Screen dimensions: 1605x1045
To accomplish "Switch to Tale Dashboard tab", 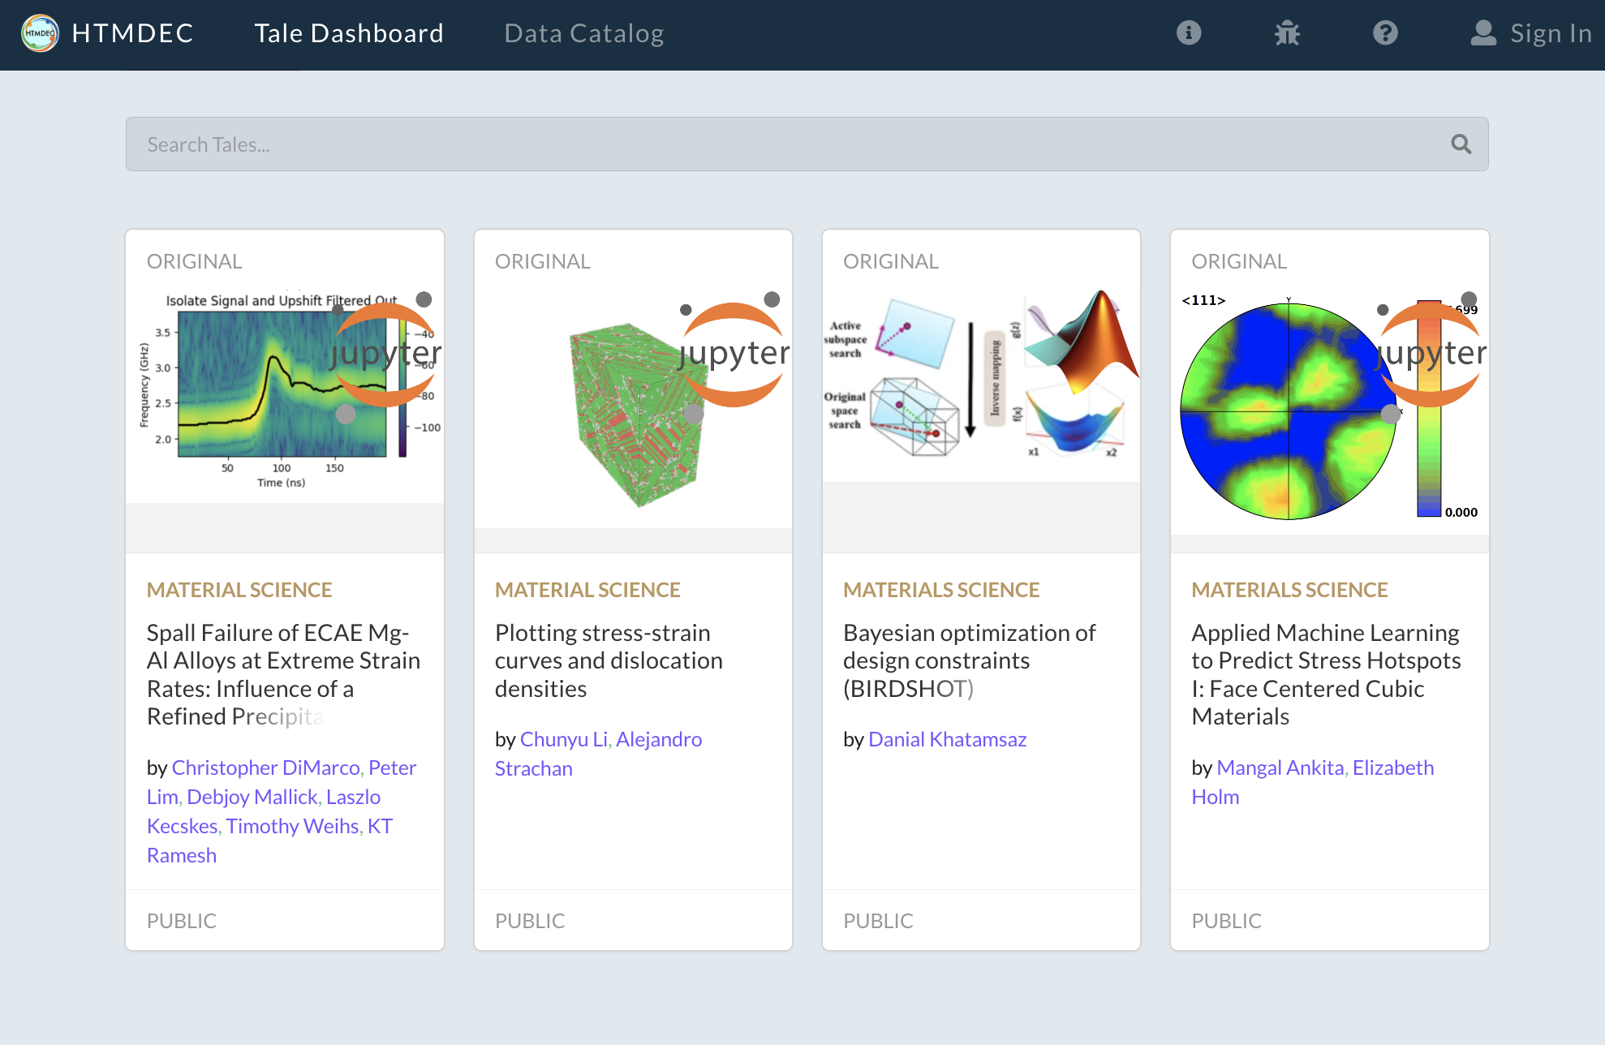I will click(349, 33).
